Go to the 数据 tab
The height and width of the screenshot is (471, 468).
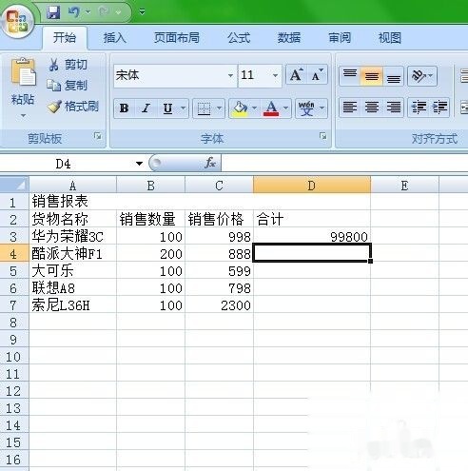(x=289, y=38)
